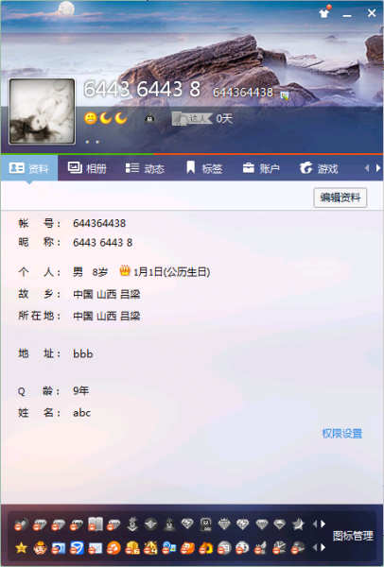Click the profile avatar picture
This screenshot has height=567, width=384.
(x=43, y=112)
